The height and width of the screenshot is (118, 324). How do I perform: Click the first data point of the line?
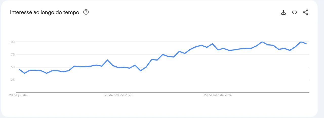[x=19, y=69]
